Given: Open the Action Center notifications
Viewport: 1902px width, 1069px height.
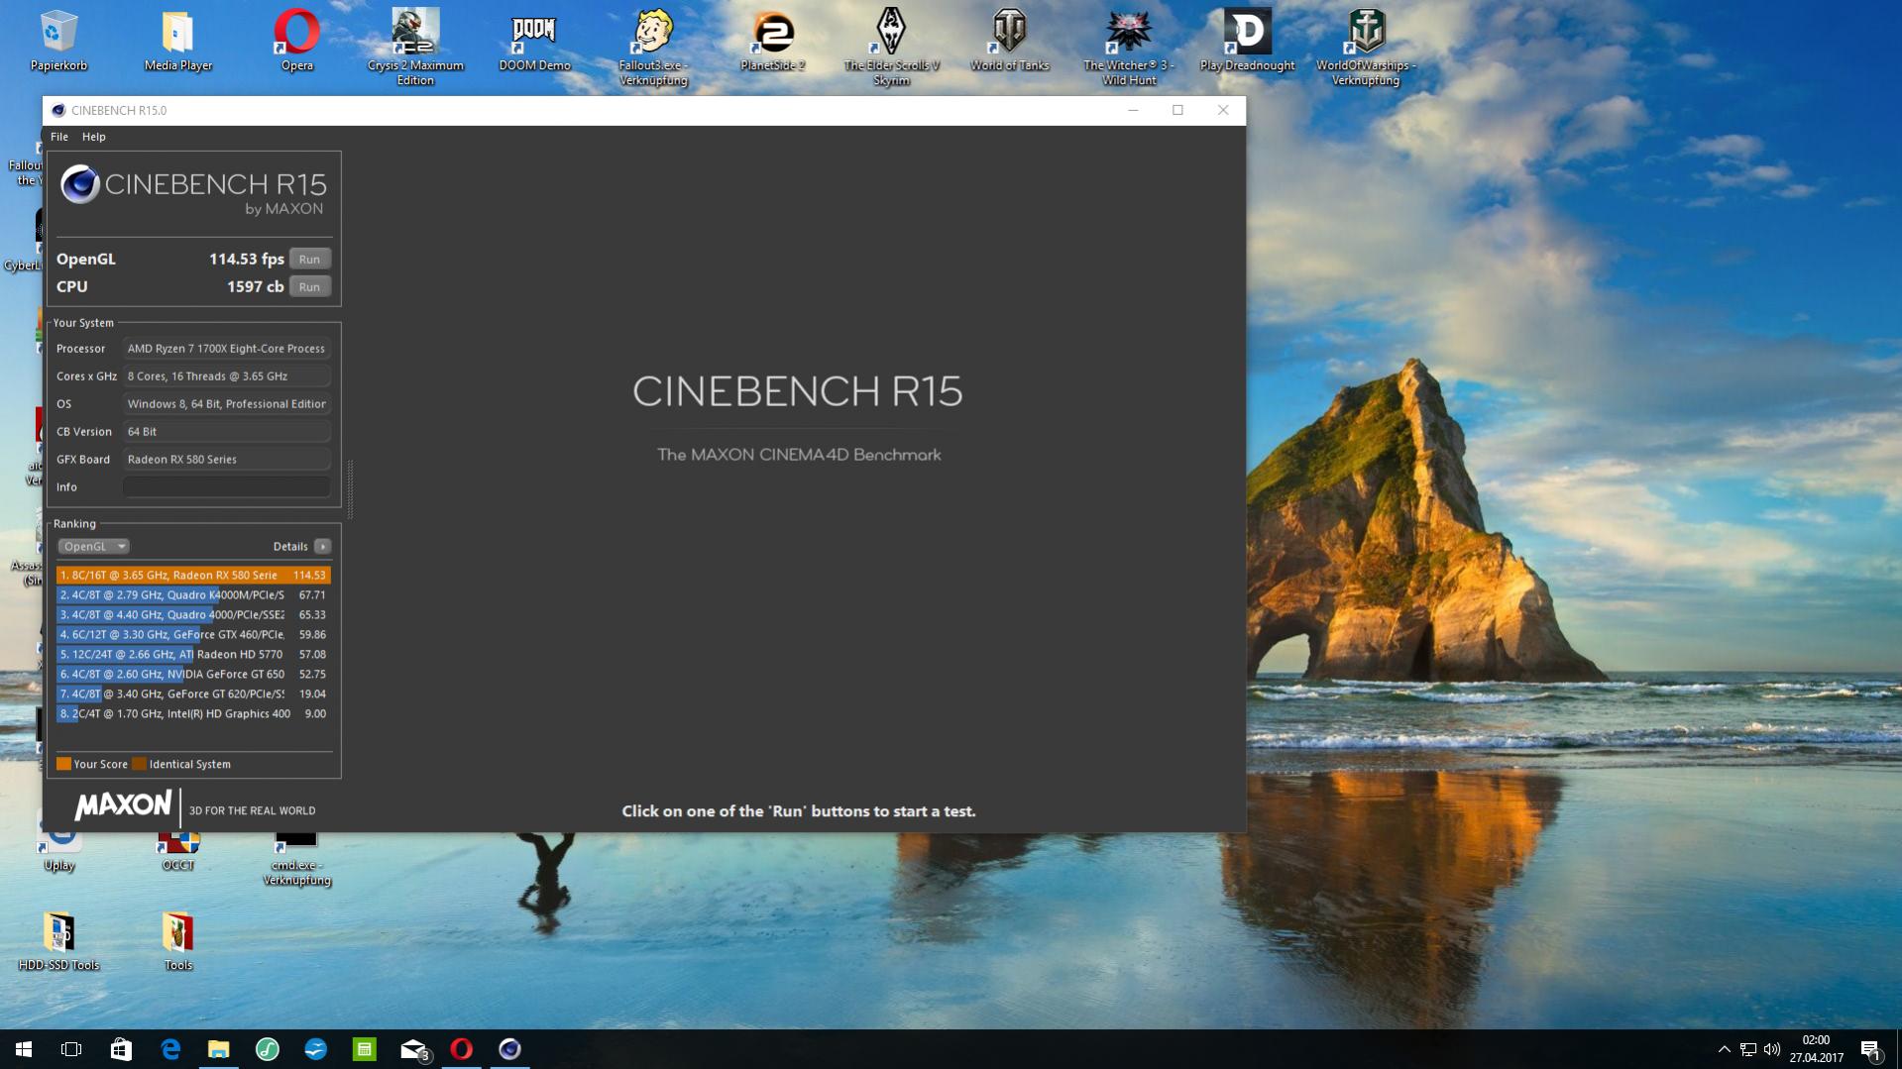Looking at the screenshot, I should (x=1871, y=1049).
